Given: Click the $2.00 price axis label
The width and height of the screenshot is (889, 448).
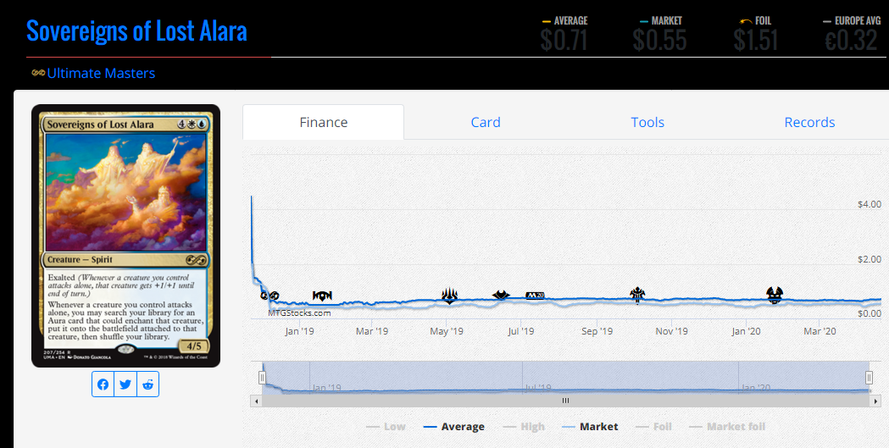Looking at the screenshot, I should (870, 259).
